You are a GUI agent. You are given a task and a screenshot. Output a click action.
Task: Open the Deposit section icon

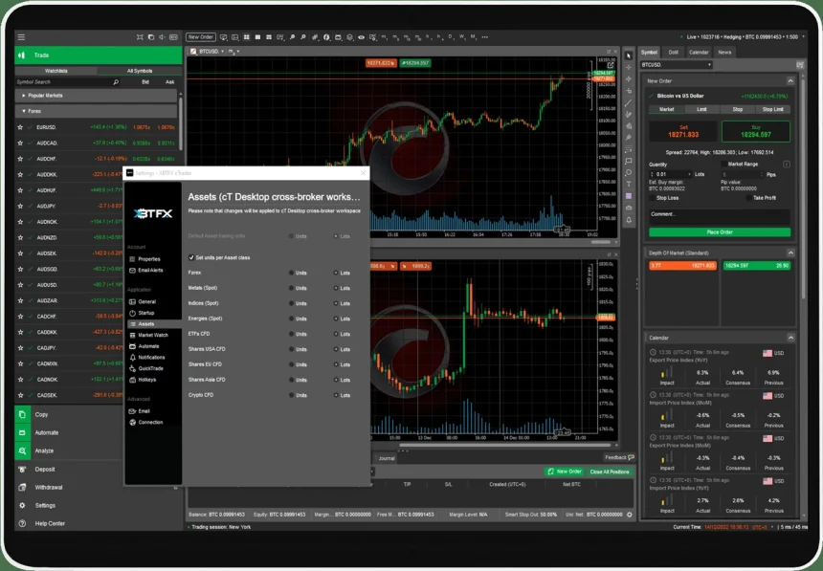(22, 470)
